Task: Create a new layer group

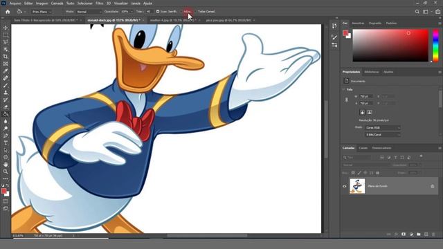Action: pyautogui.click(x=418, y=234)
